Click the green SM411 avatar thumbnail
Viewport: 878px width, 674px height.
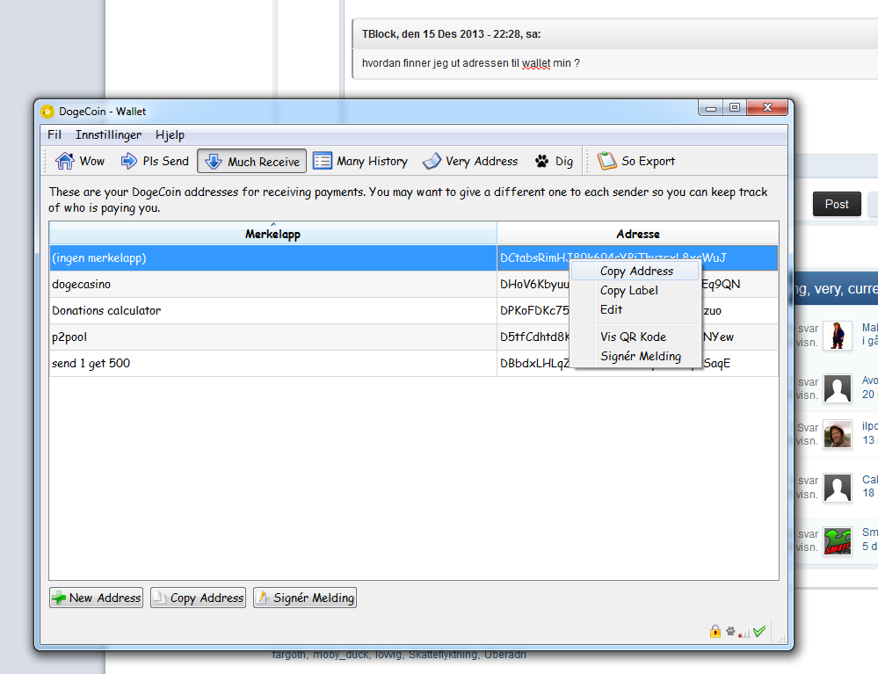click(x=837, y=540)
